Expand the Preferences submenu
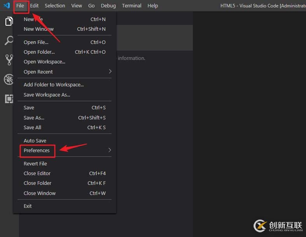Viewport: 306px width, 237px height. 65,151
